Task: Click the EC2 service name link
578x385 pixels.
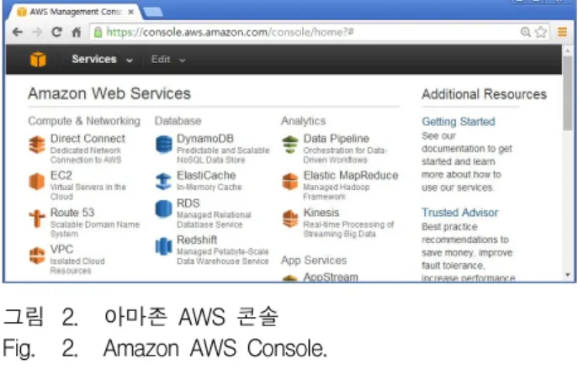Action: [x=61, y=176]
